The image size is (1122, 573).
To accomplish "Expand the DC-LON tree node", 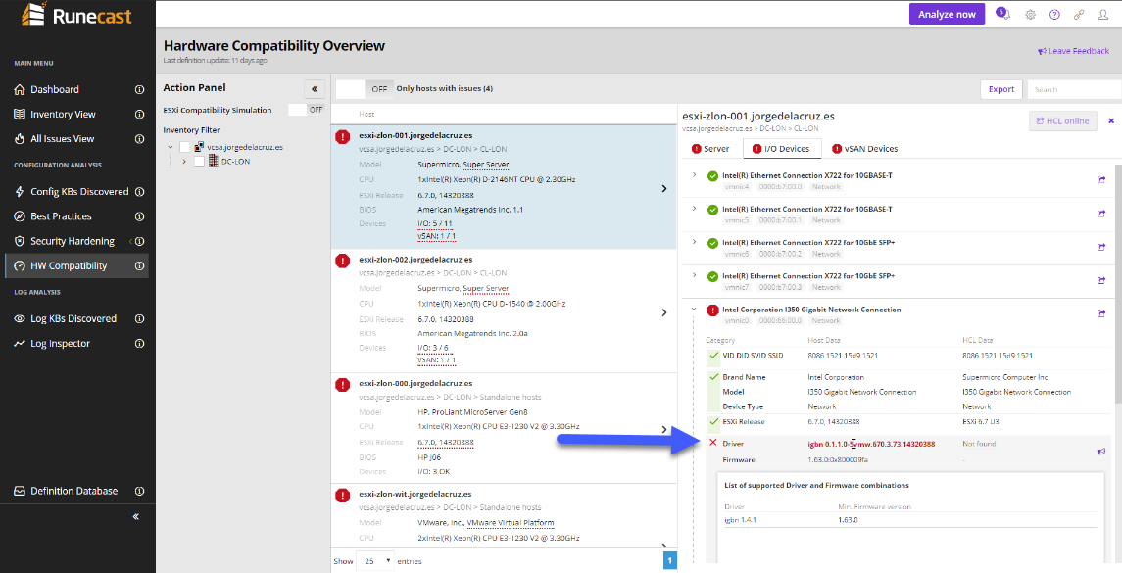I will (184, 161).
